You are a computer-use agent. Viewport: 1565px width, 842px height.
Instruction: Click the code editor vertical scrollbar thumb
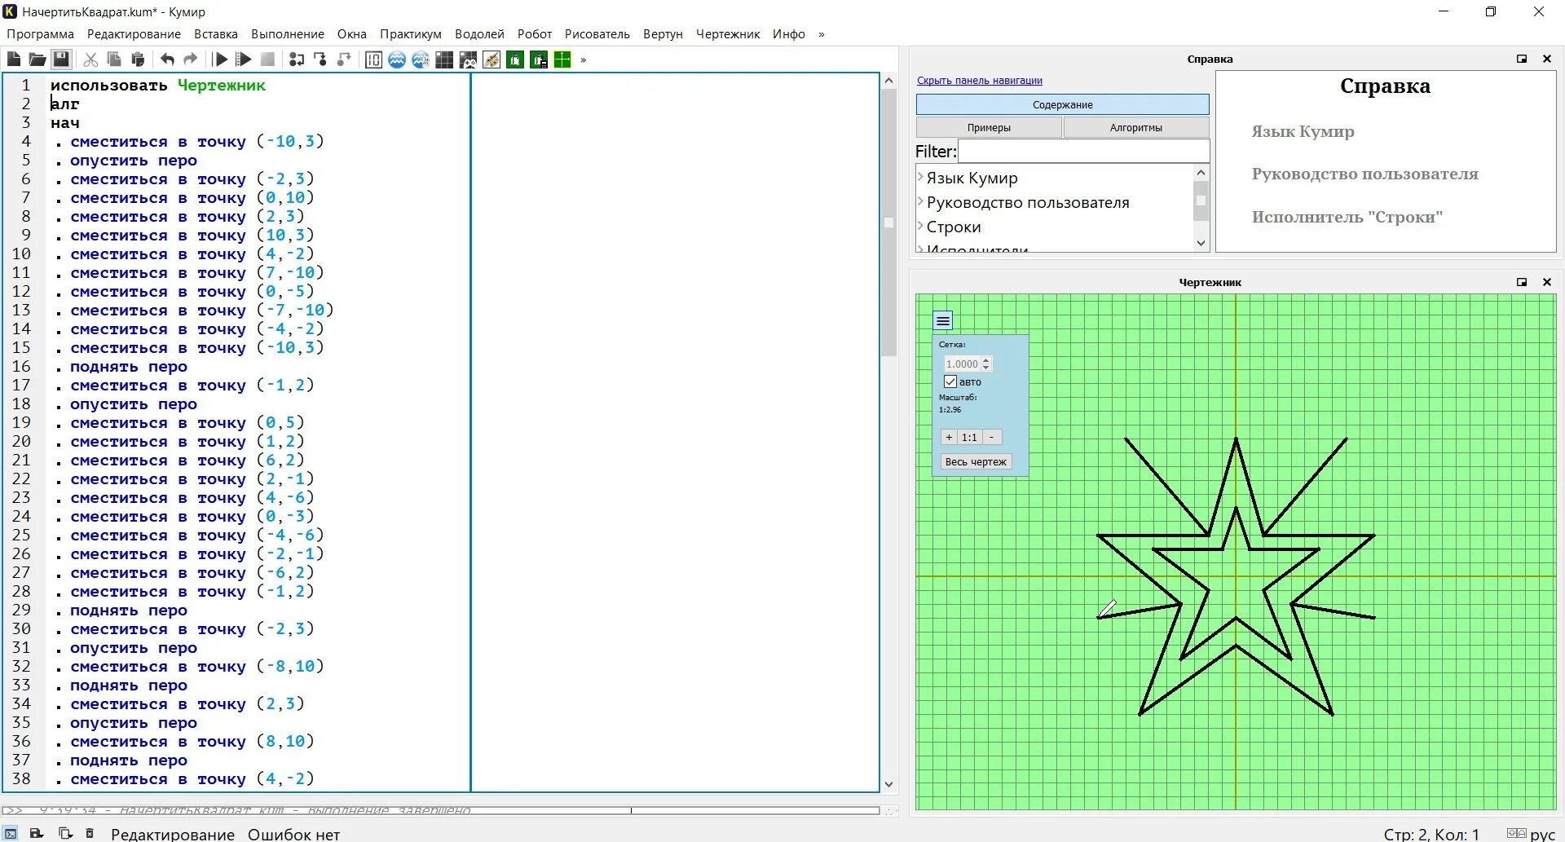[x=888, y=223]
